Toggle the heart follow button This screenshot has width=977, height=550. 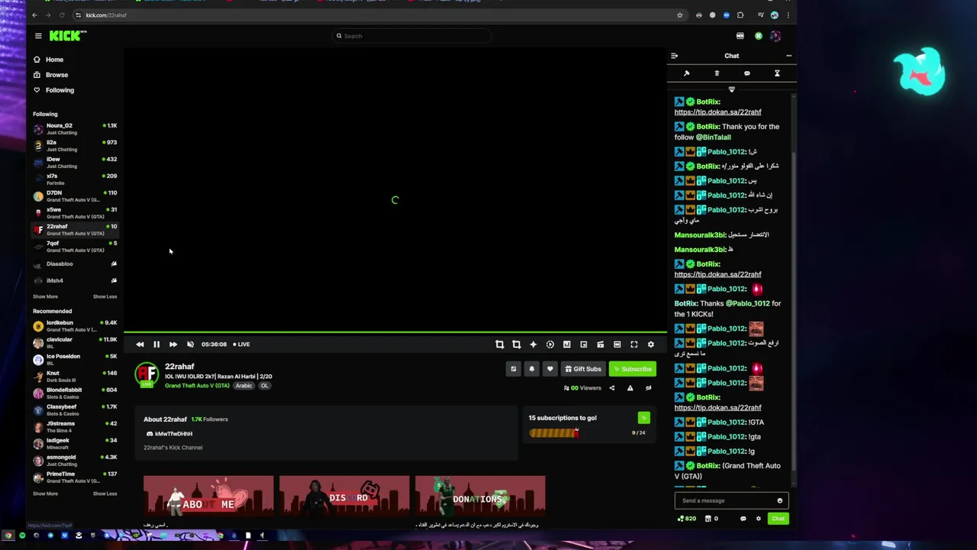(550, 369)
